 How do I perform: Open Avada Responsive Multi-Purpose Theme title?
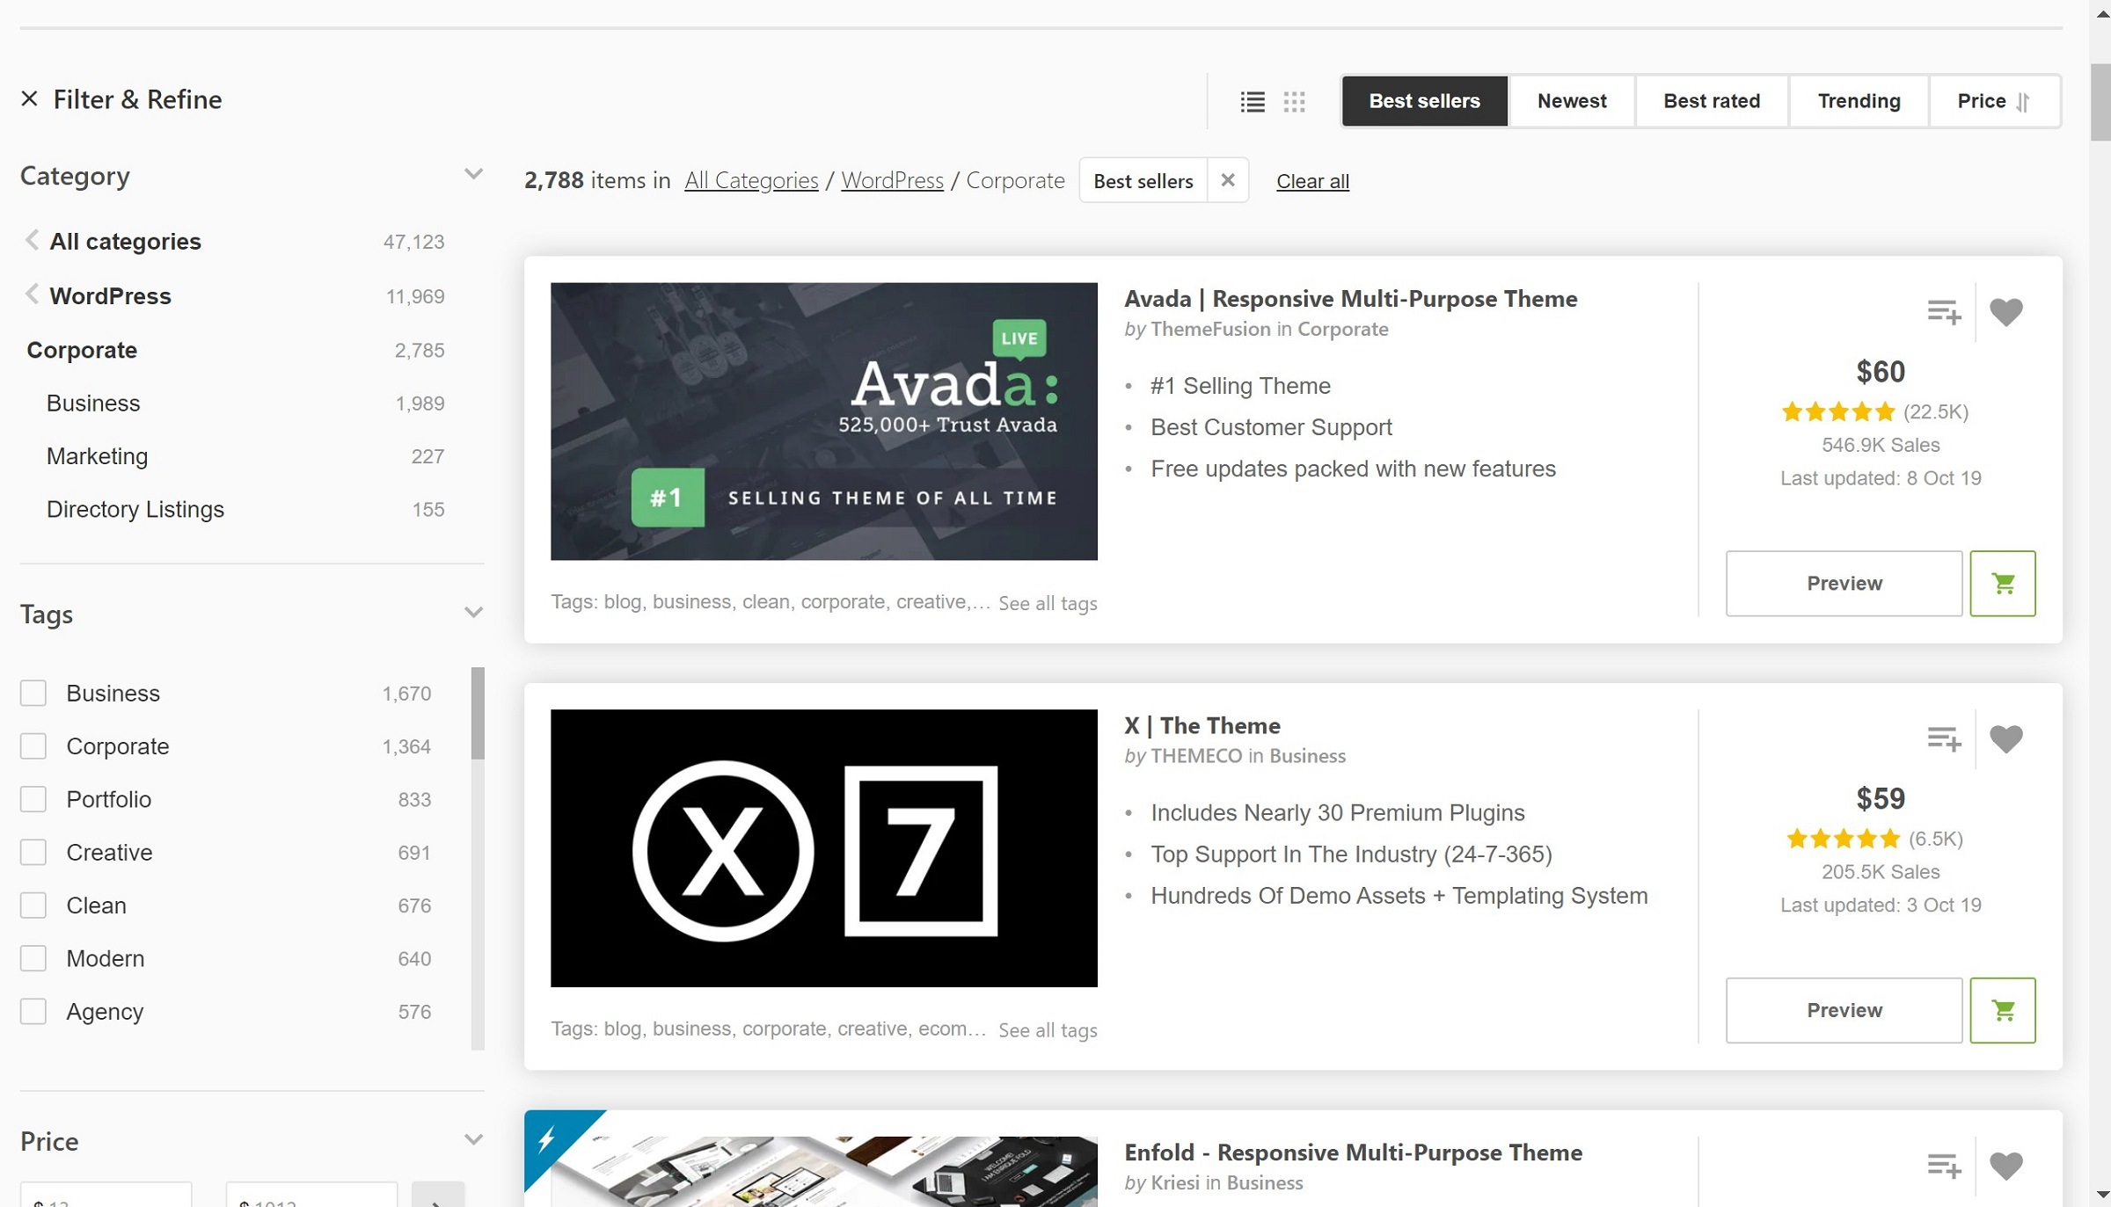click(x=1350, y=299)
